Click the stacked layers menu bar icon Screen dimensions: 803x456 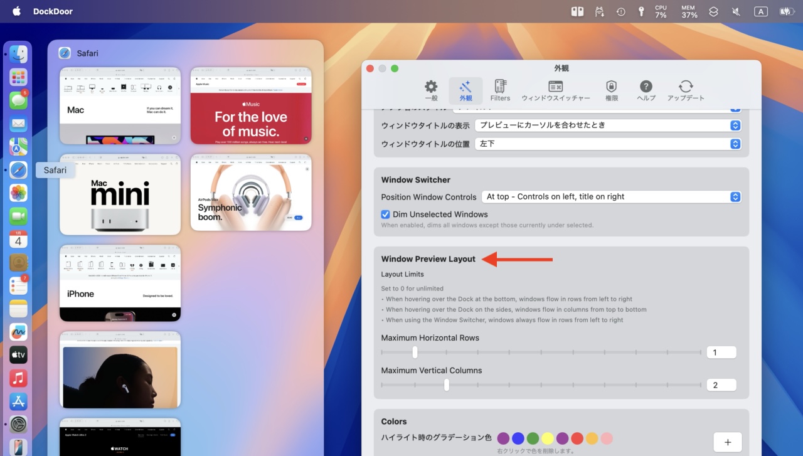[713, 11]
